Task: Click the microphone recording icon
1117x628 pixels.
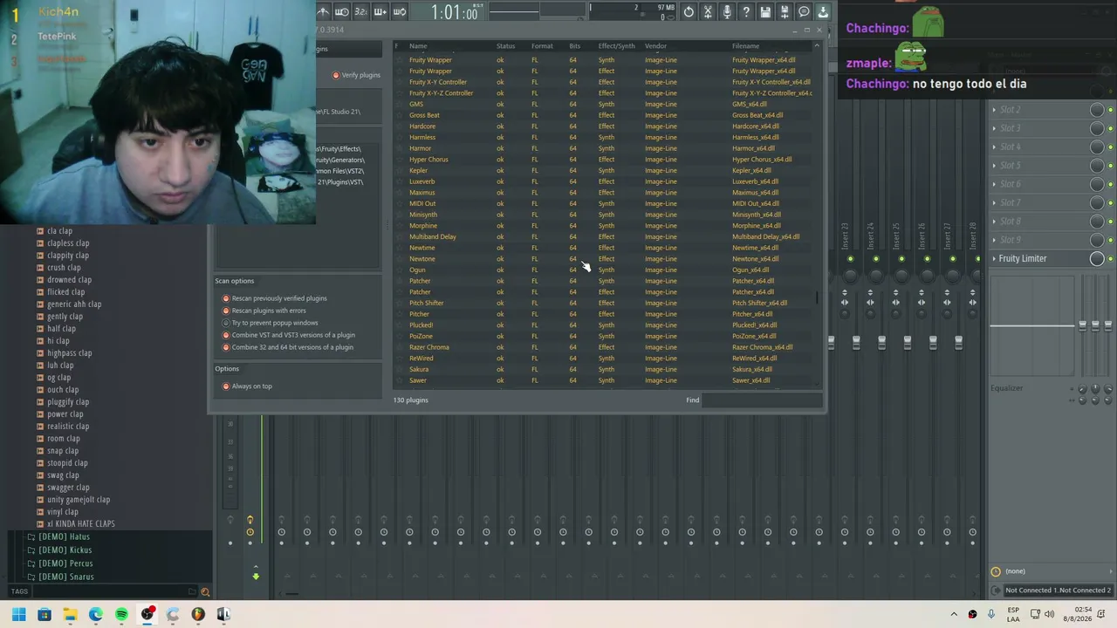Action: 727,11
